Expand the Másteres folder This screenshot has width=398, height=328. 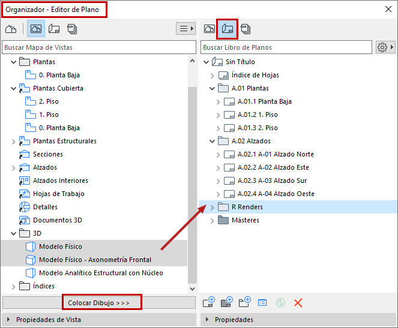point(212,221)
